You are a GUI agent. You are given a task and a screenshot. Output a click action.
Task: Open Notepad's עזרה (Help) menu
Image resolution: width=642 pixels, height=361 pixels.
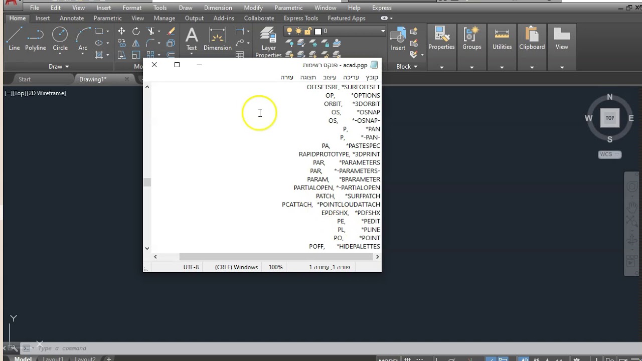(x=287, y=77)
